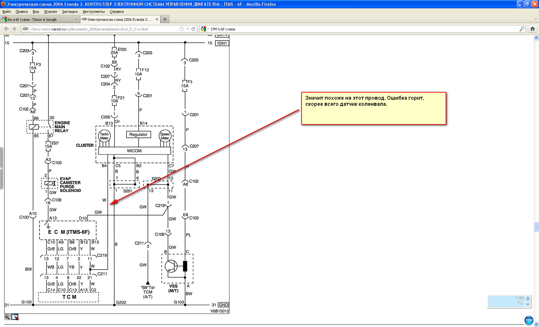Click the T C M block label
This screenshot has height=327, width=539.
click(69, 297)
